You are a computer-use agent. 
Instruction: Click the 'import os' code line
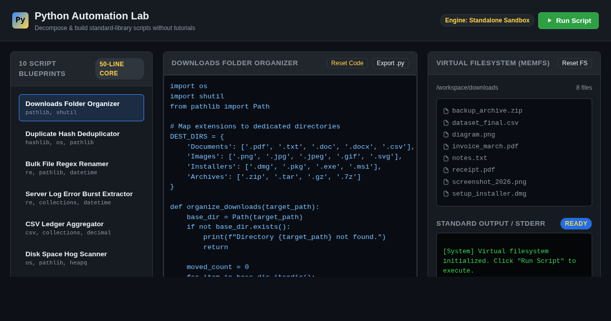(188, 86)
